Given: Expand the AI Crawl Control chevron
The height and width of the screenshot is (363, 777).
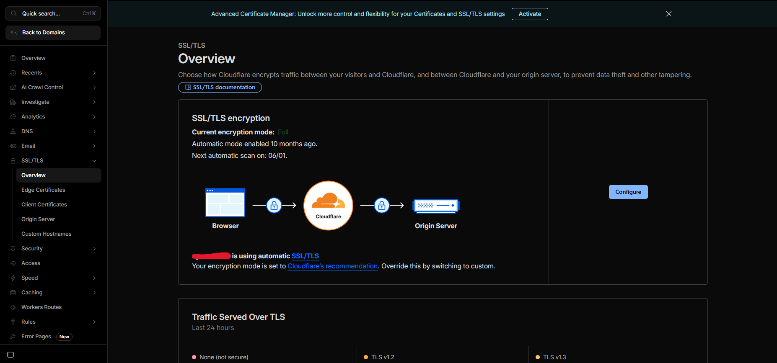Looking at the screenshot, I should point(94,88).
